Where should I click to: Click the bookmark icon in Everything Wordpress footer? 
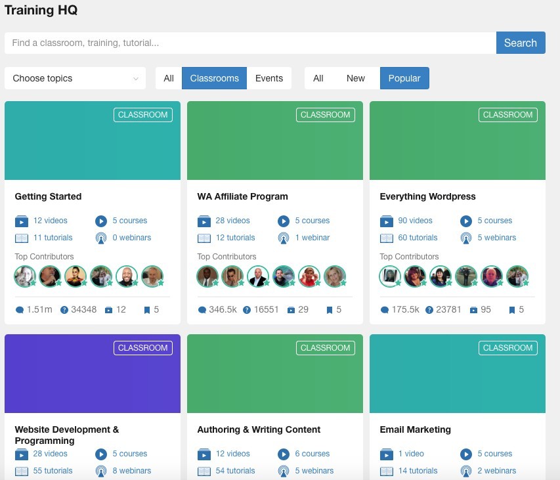tap(512, 310)
